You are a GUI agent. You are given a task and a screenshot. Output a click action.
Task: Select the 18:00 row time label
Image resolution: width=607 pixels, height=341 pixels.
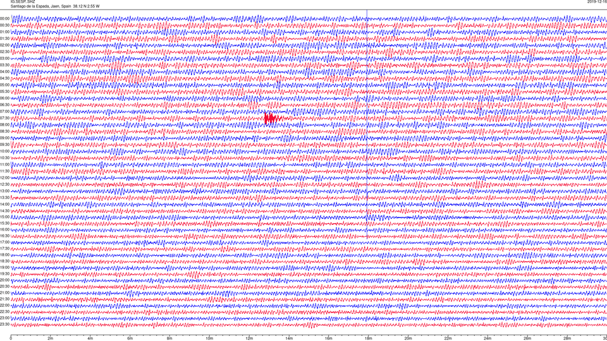pos(4,254)
